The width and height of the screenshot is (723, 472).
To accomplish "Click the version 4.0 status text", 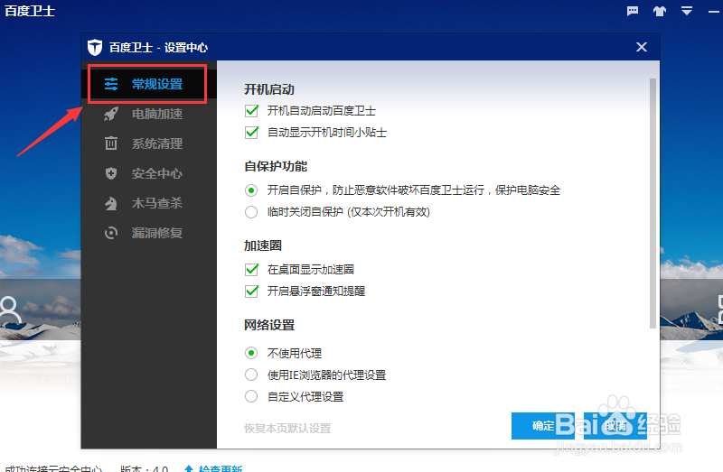I will tap(145, 468).
